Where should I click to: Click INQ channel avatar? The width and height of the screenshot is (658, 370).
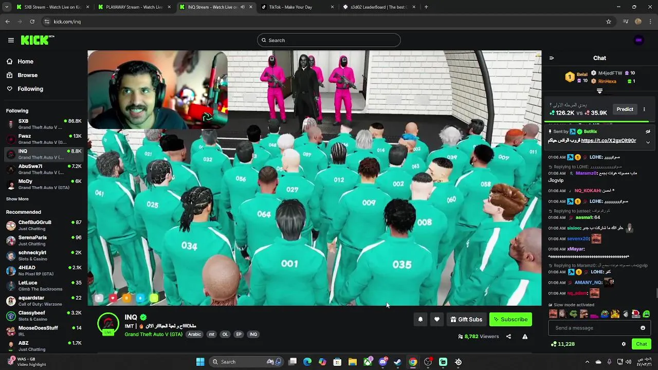click(108, 324)
